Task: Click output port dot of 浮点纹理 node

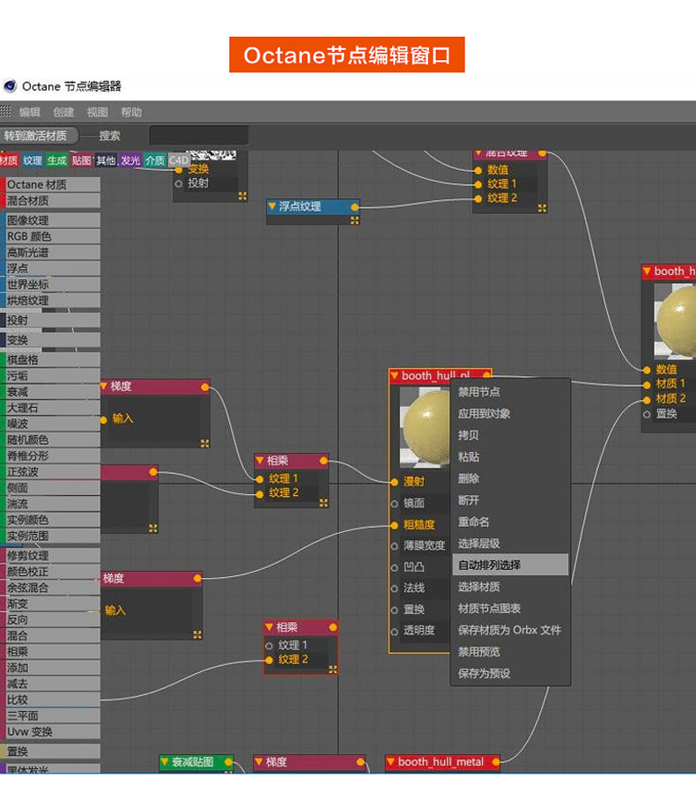Action: [354, 207]
